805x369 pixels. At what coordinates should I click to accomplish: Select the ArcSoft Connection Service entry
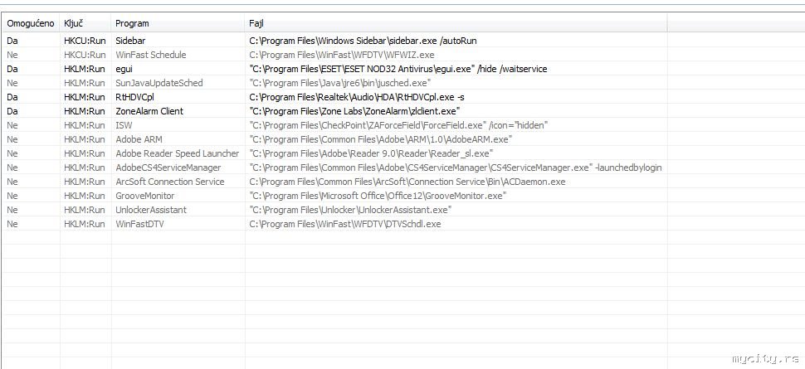[x=170, y=182]
